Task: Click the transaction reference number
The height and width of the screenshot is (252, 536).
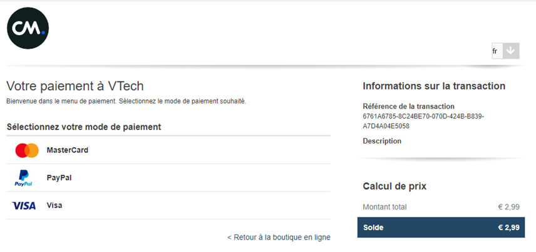Action: [423, 121]
